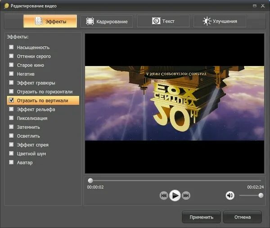This screenshot has width=270, height=228.
Task: Click the Применить button
Action: pyautogui.click(x=201, y=217)
